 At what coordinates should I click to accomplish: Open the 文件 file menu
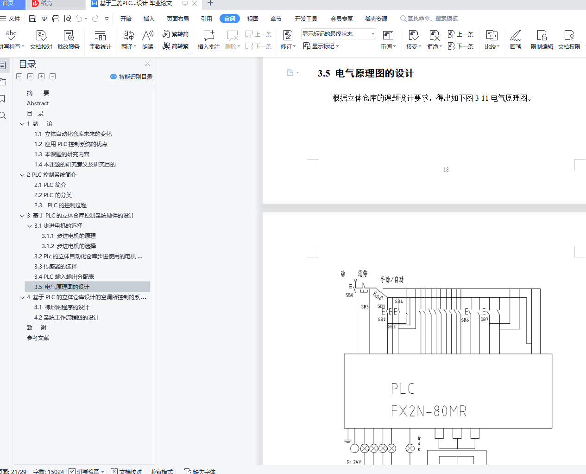click(11, 19)
